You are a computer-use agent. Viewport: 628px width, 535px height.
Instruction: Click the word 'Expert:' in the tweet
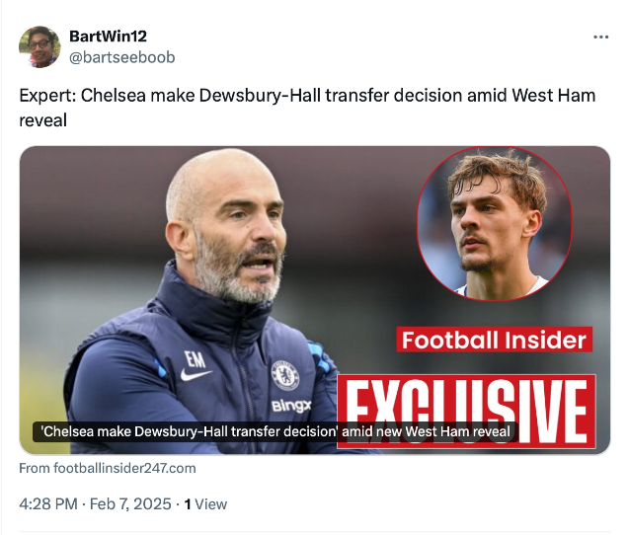coord(47,98)
